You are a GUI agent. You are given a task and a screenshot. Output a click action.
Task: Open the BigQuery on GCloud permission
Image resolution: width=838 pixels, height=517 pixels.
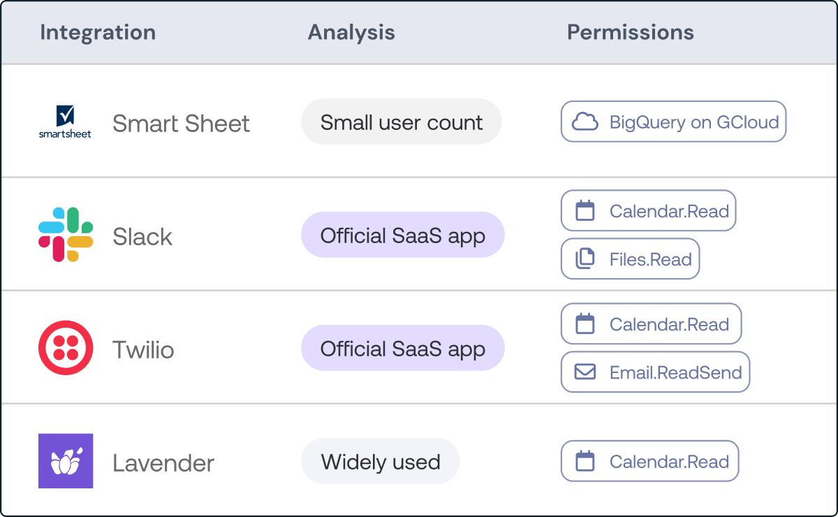674,122
